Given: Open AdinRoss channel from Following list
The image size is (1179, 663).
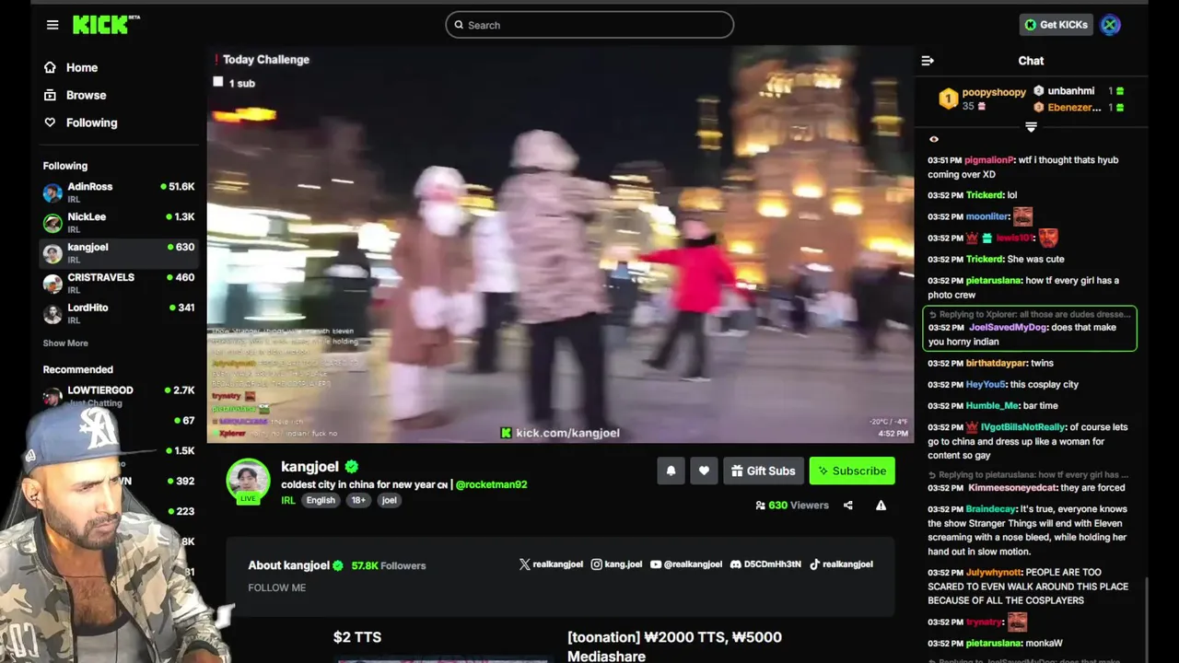Looking at the screenshot, I should (x=119, y=192).
